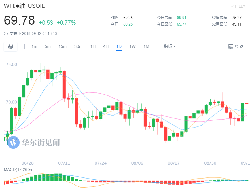Open the 1M monthly chart
The image size is (252, 189).
[146, 46]
